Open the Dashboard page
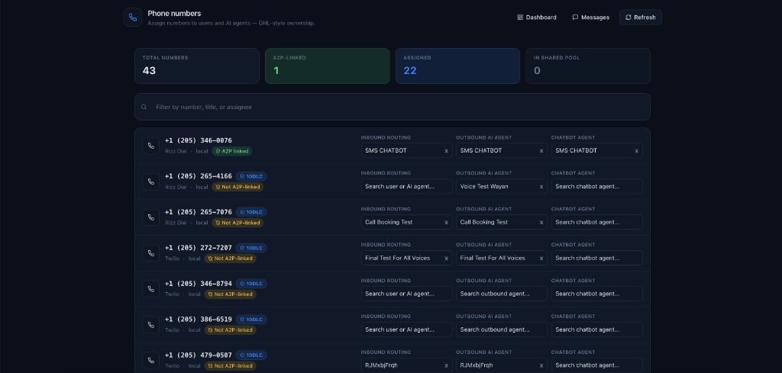 [x=537, y=18]
